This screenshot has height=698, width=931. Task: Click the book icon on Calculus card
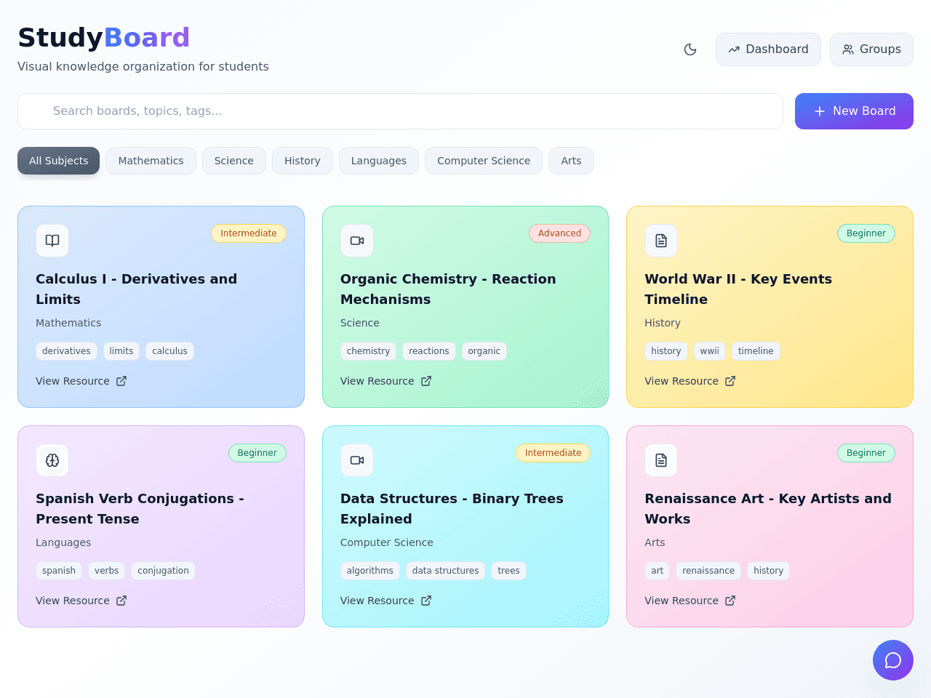coord(52,241)
